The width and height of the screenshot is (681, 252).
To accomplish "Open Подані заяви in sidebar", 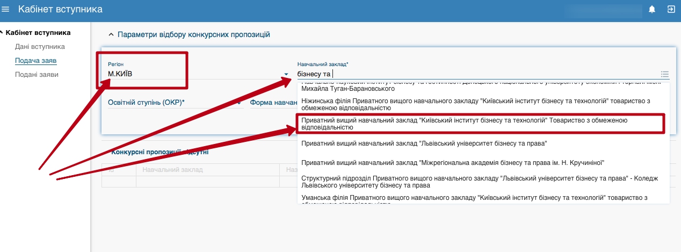I will pyautogui.click(x=37, y=75).
